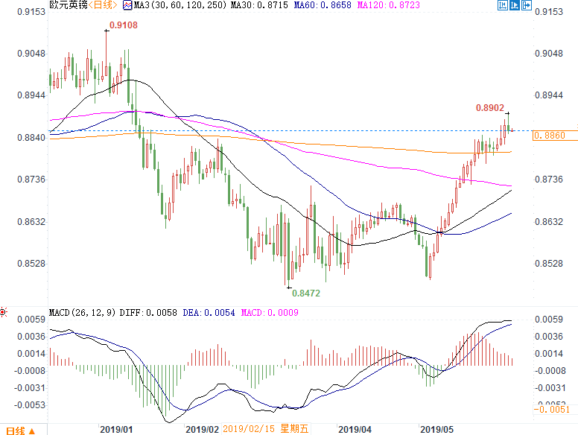Click the DIFF: 0.0058 readout

[153, 313]
